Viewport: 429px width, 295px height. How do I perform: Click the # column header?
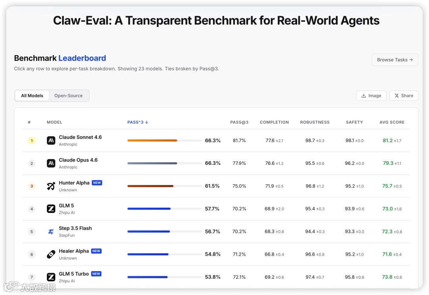(29, 122)
